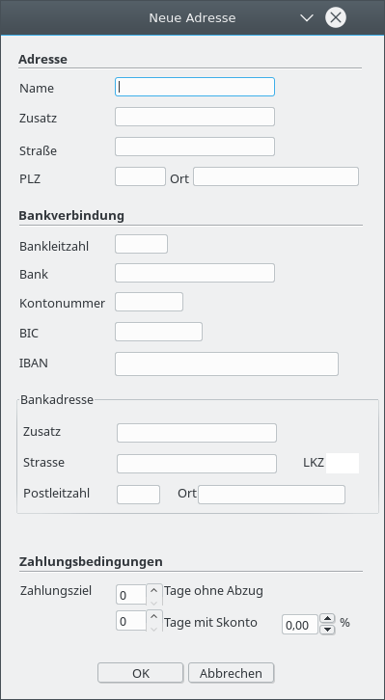Lower the Skonto percentage with down arrow

pos(328,629)
